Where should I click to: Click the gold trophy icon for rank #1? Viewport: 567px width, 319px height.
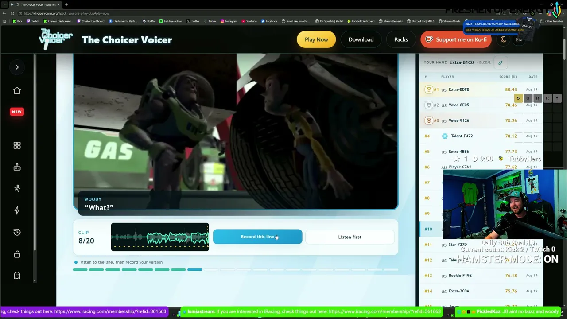[x=429, y=89]
